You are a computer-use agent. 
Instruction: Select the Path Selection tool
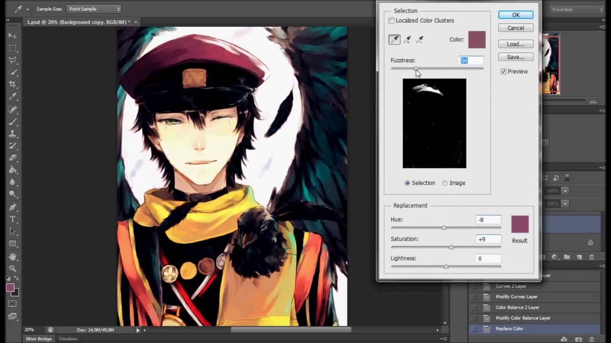tap(13, 232)
